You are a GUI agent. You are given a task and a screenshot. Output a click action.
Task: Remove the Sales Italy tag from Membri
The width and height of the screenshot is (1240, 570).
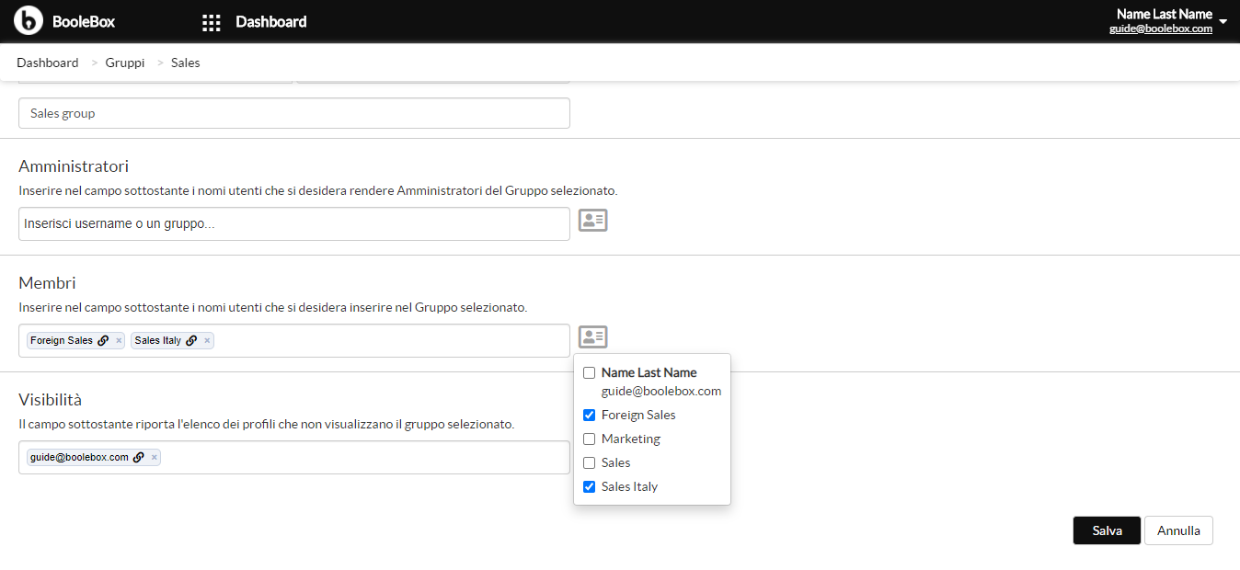[207, 341]
